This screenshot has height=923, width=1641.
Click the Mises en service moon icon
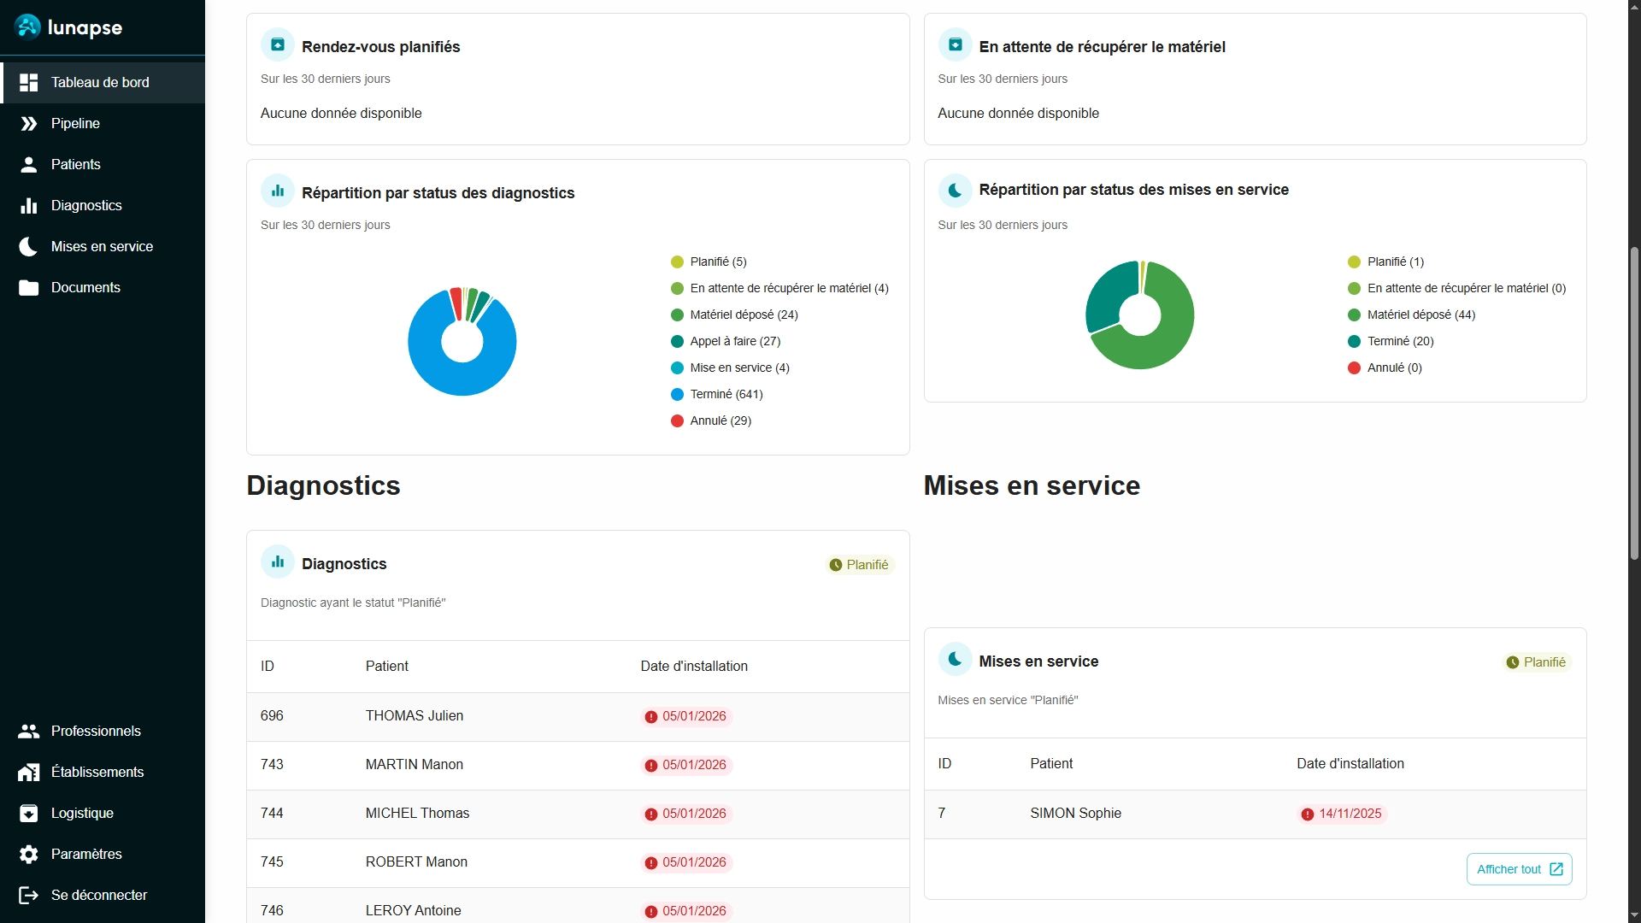28,246
